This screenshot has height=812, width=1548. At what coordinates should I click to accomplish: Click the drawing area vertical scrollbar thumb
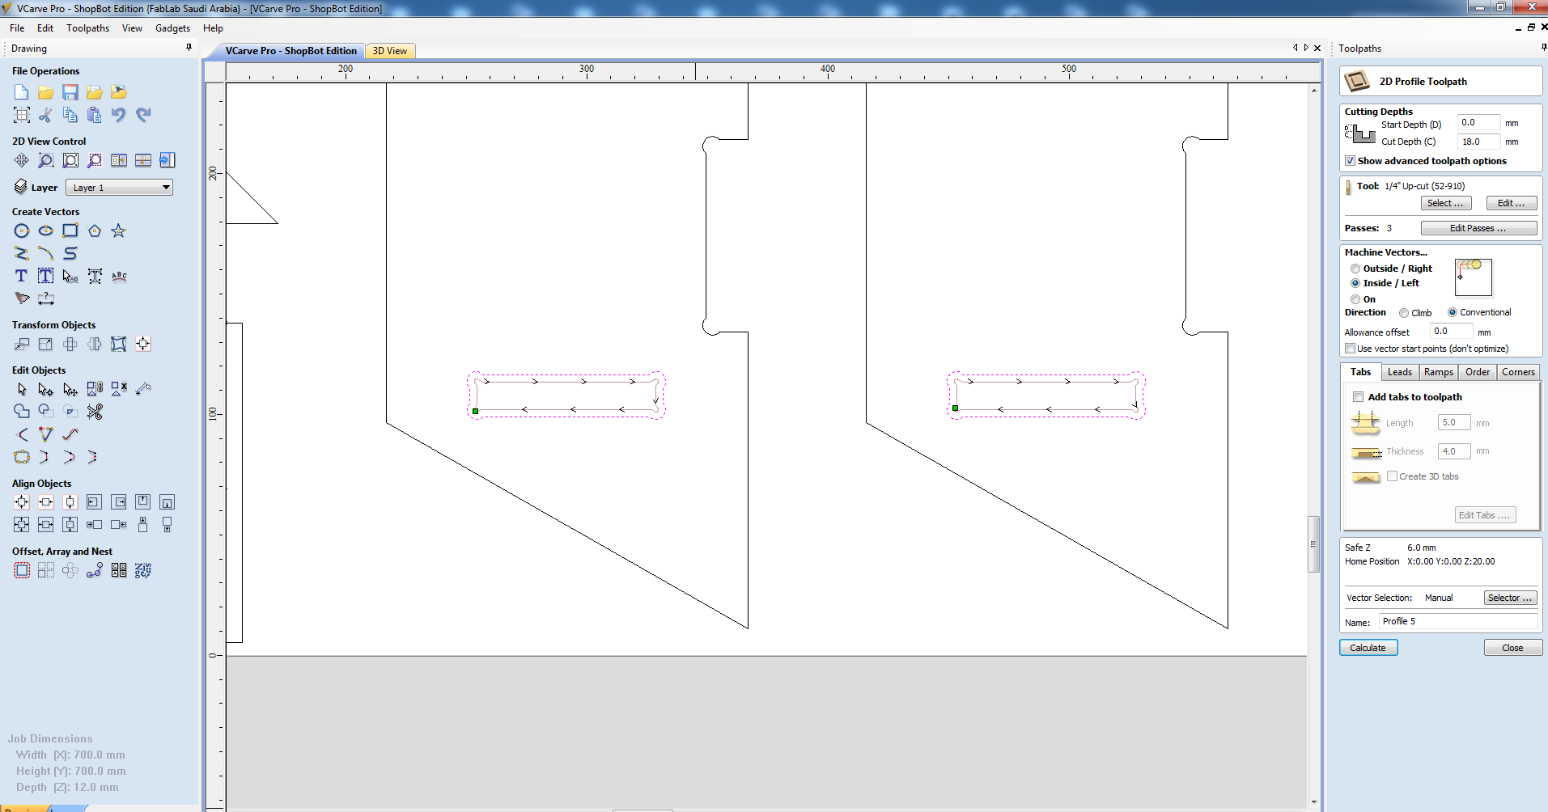1313,544
